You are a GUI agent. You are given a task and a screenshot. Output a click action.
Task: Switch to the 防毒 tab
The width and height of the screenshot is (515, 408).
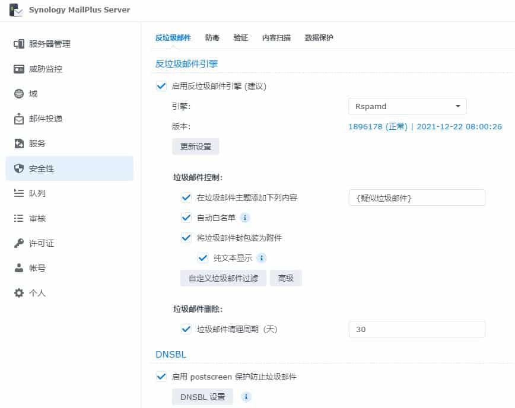[212, 37]
